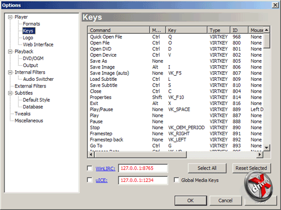The width and height of the screenshot is (281, 210).
Task: Select the Internal Filters item
Action: 30,72
